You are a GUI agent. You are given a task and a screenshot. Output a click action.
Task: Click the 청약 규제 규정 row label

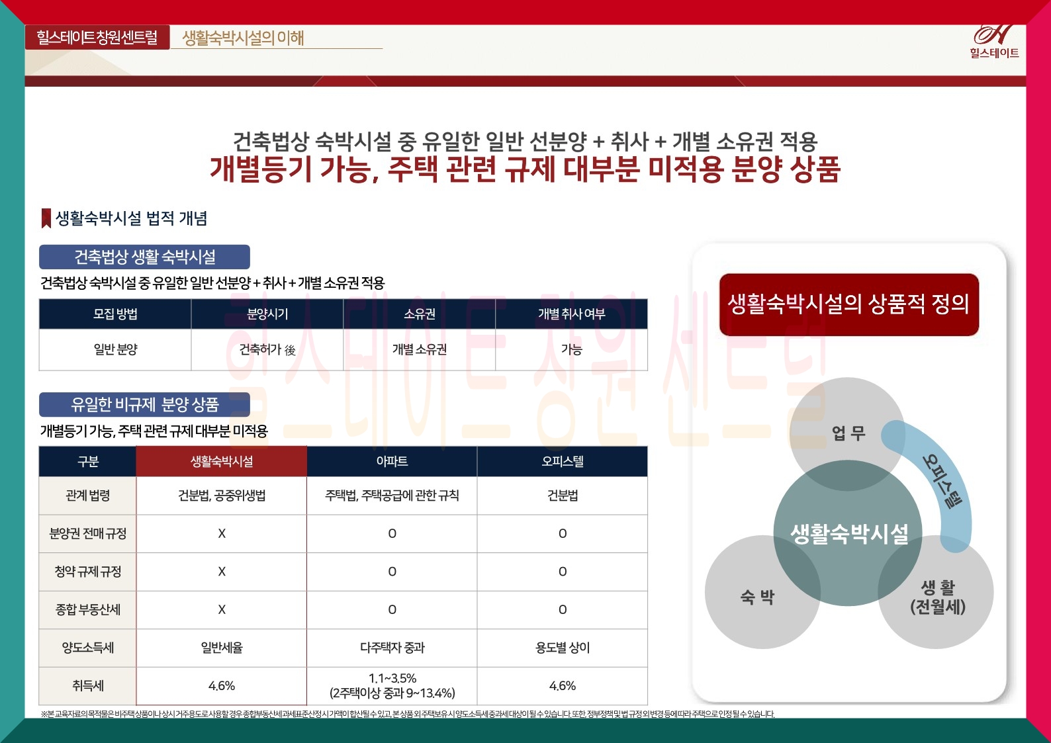pyautogui.click(x=88, y=572)
